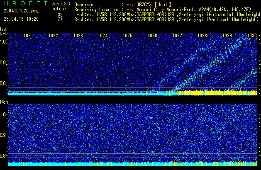Click the 'meteor' label
261x170 pixels.
(x=59, y=9)
